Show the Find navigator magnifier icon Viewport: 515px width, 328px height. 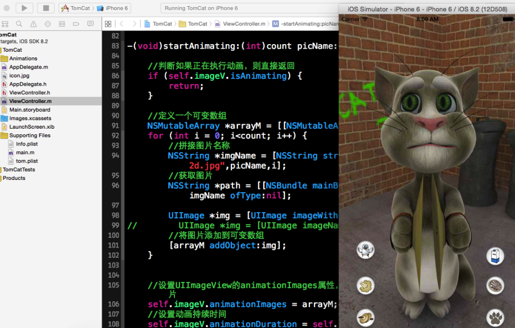click(x=19, y=24)
